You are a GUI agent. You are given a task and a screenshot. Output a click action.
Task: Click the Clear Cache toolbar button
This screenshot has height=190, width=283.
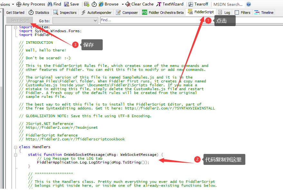coord(139,4)
